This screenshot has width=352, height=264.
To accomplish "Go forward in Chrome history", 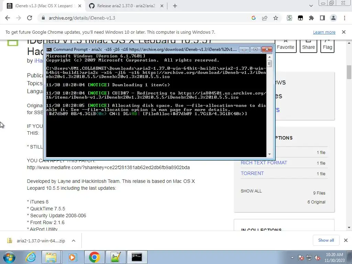I will 19,18.
